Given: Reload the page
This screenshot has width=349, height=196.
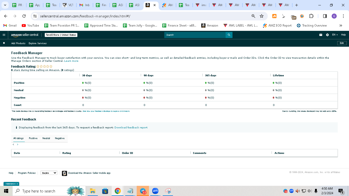Looking at the screenshot, I should [24, 16].
